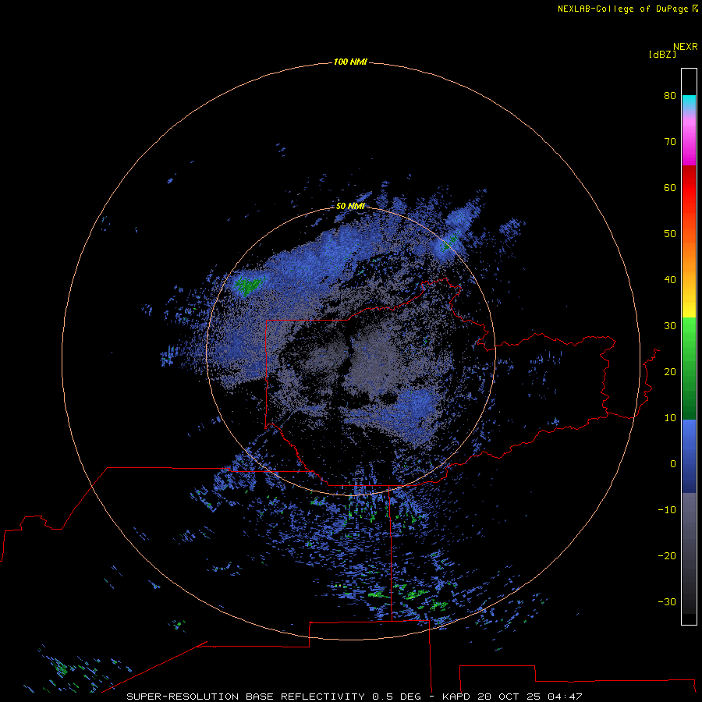Click the 70 value on the dBZ scale

pyautogui.click(x=670, y=141)
